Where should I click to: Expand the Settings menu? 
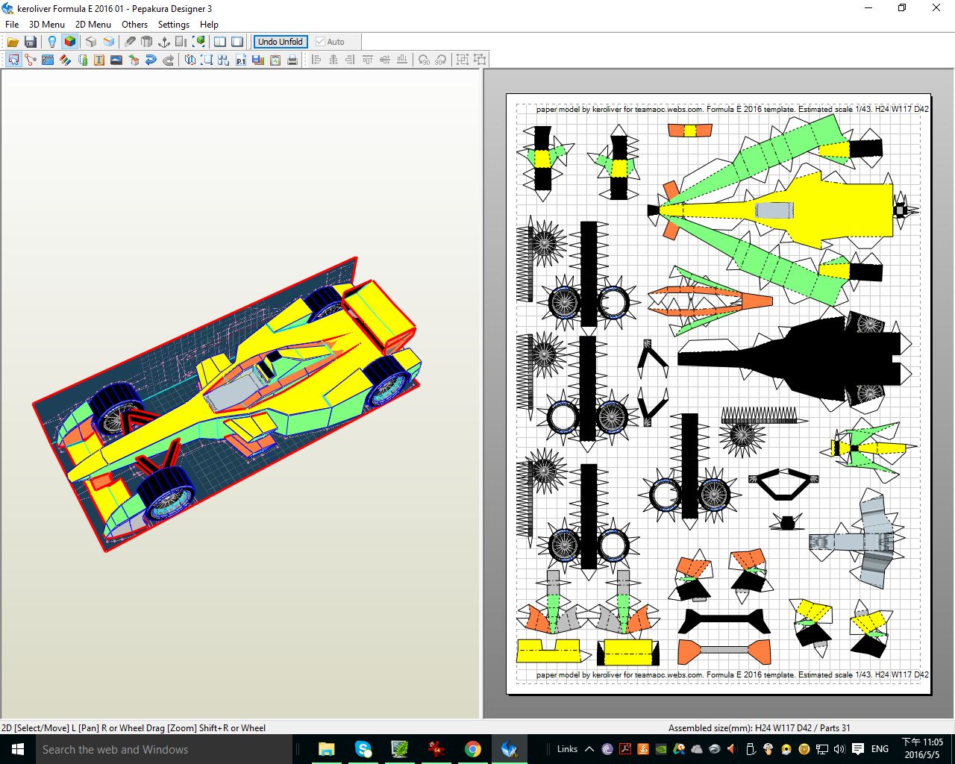coord(173,24)
